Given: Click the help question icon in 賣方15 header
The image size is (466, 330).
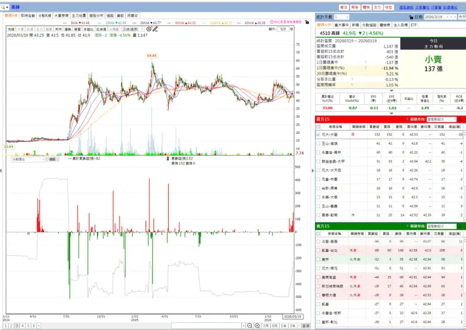Looking at the screenshot, I should [407, 226].
